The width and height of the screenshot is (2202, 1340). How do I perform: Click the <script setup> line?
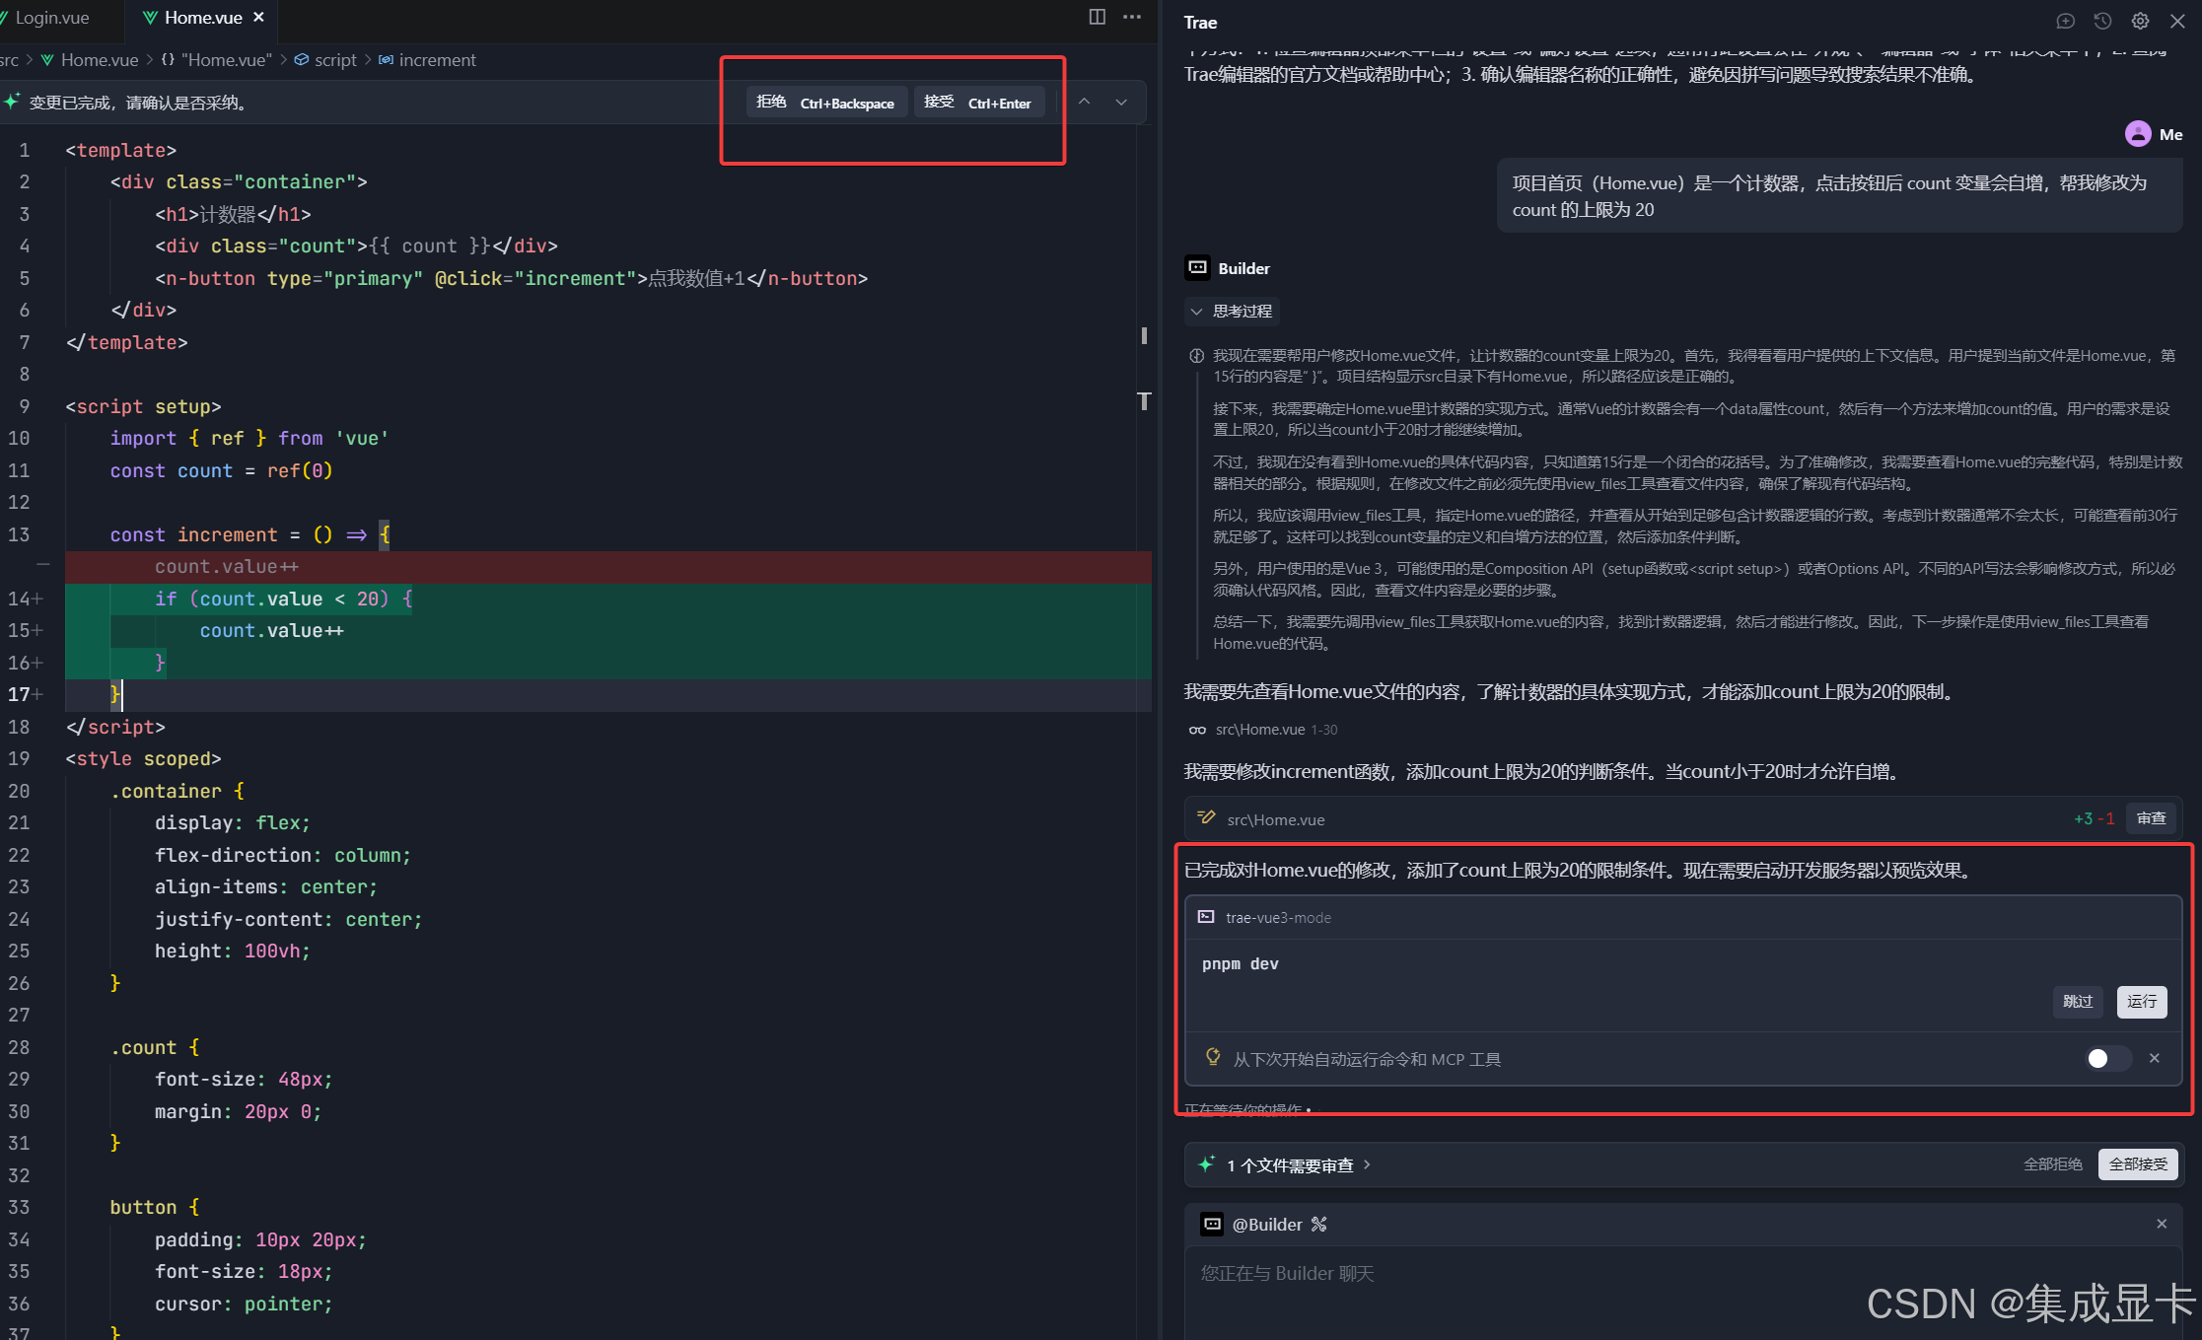(x=143, y=407)
